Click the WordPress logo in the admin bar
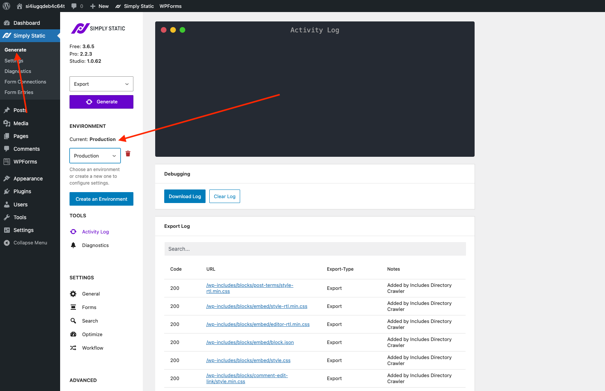 coord(6,6)
